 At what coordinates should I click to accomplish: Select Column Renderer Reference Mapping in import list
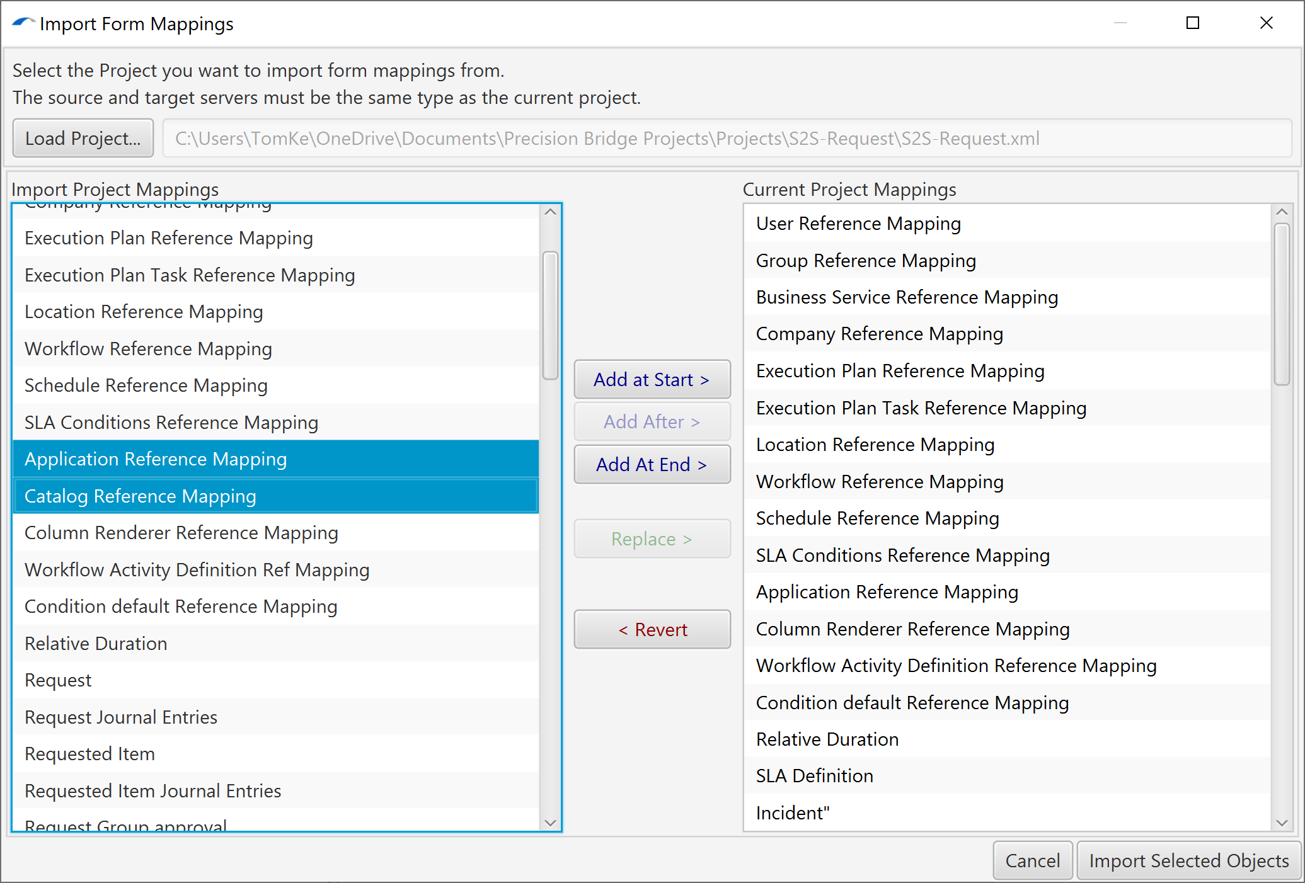coord(276,533)
